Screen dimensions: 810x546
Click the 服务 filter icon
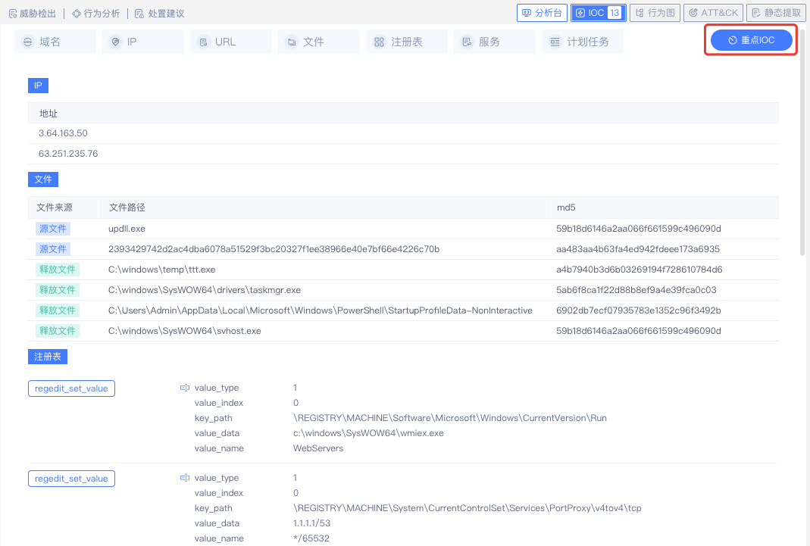[467, 42]
